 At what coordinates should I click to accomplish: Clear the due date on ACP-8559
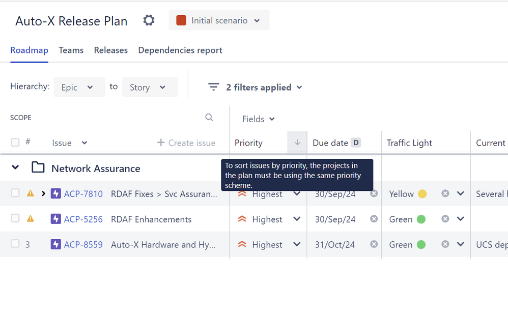coord(374,244)
